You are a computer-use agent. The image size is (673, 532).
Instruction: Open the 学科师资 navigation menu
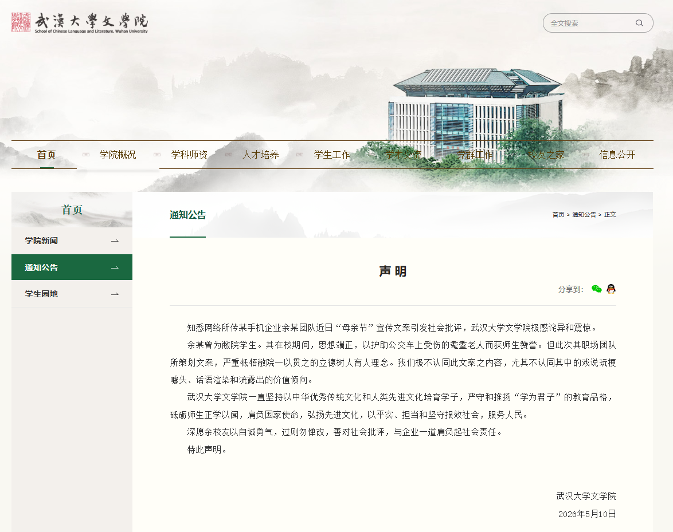pyautogui.click(x=189, y=155)
